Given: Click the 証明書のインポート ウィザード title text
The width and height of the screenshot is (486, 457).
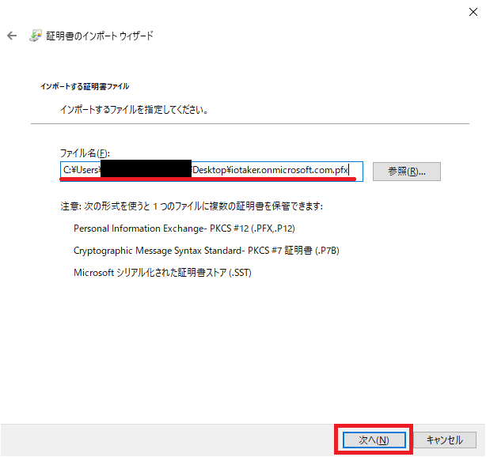Looking at the screenshot, I should point(101,36).
